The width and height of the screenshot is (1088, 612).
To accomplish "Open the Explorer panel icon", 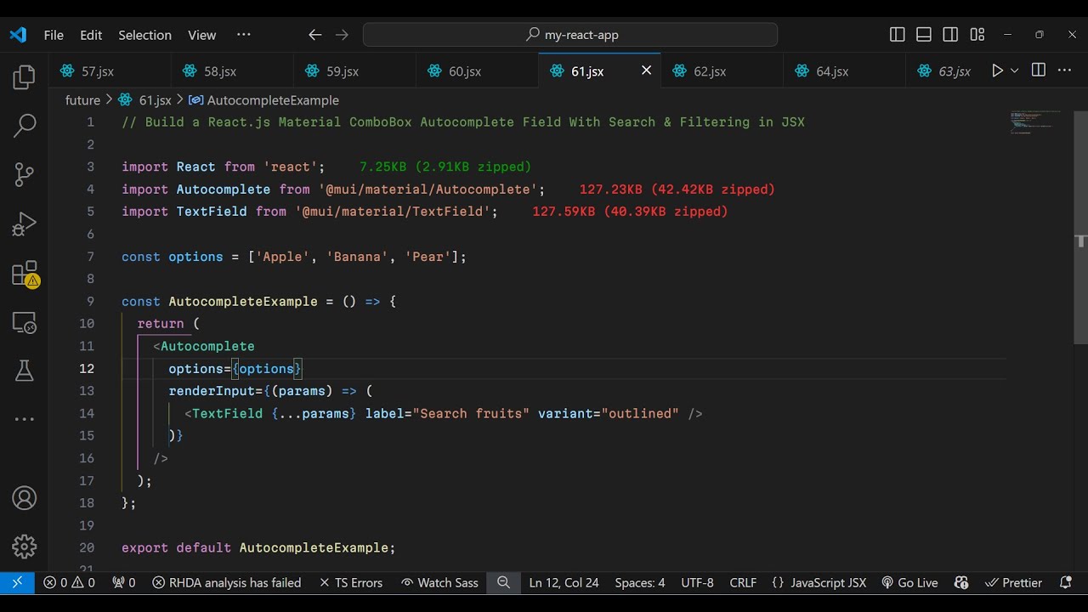I will [x=24, y=77].
